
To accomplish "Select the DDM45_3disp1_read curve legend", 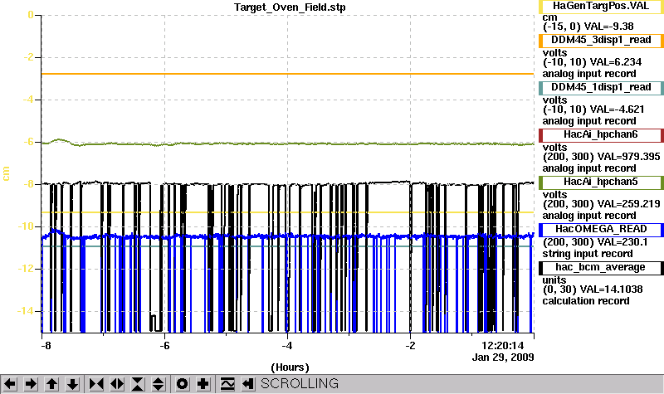I will click(x=601, y=41).
